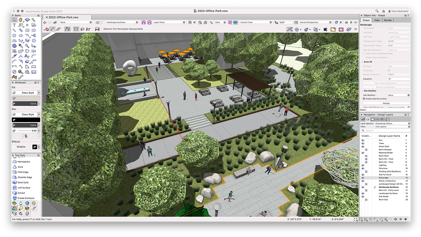
Task: Click the Create Contours tool
Action: 25,198
